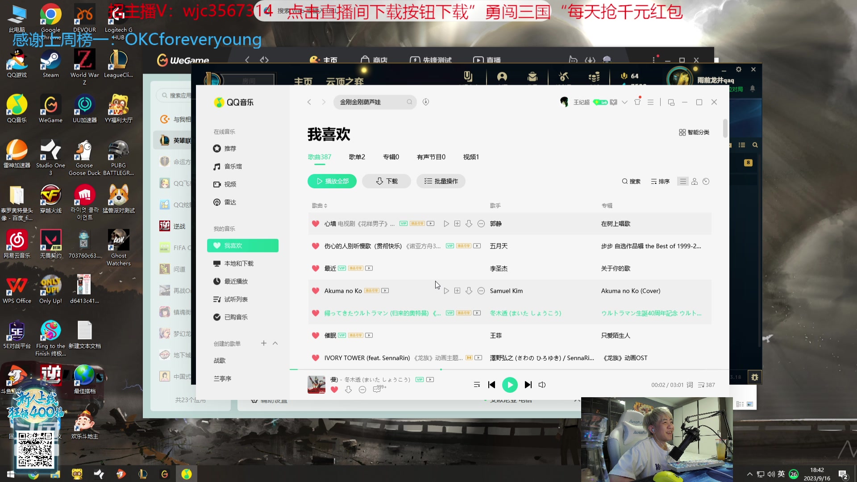Unlike the song 最近 via its heart
857x482 pixels.
(x=315, y=268)
